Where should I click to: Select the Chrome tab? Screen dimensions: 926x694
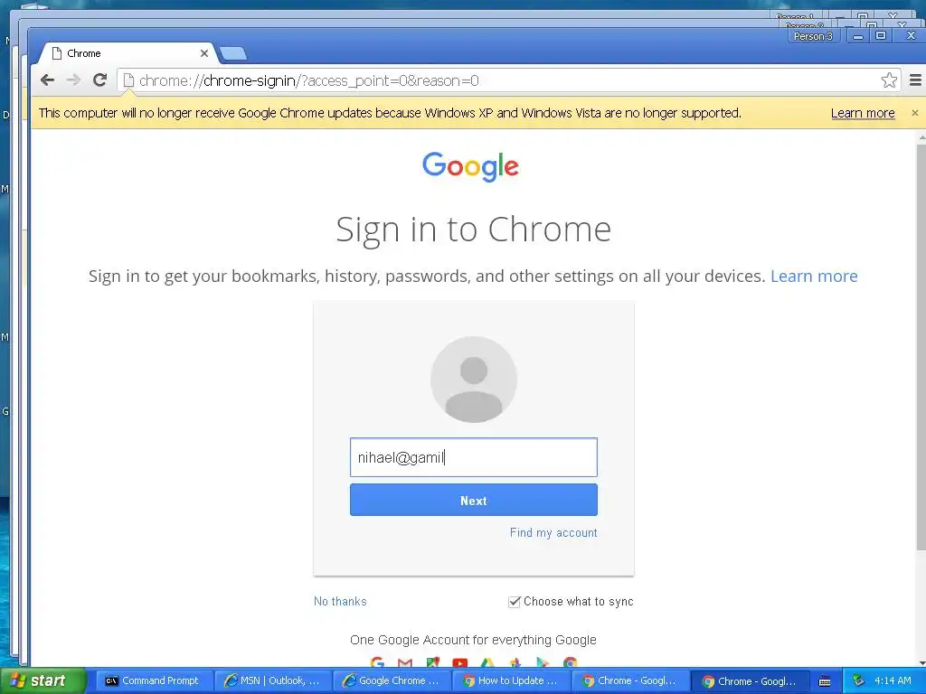(x=127, y=53)
